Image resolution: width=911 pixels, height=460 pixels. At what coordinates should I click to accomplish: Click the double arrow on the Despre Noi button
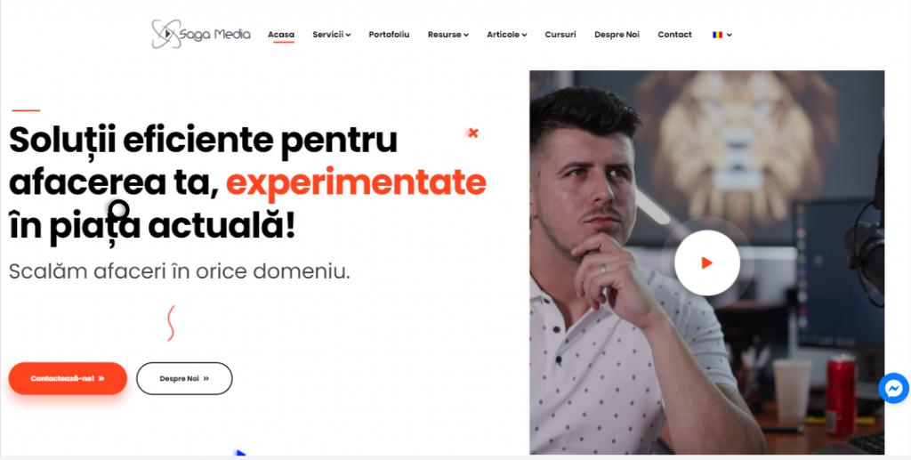click(206, 379)
